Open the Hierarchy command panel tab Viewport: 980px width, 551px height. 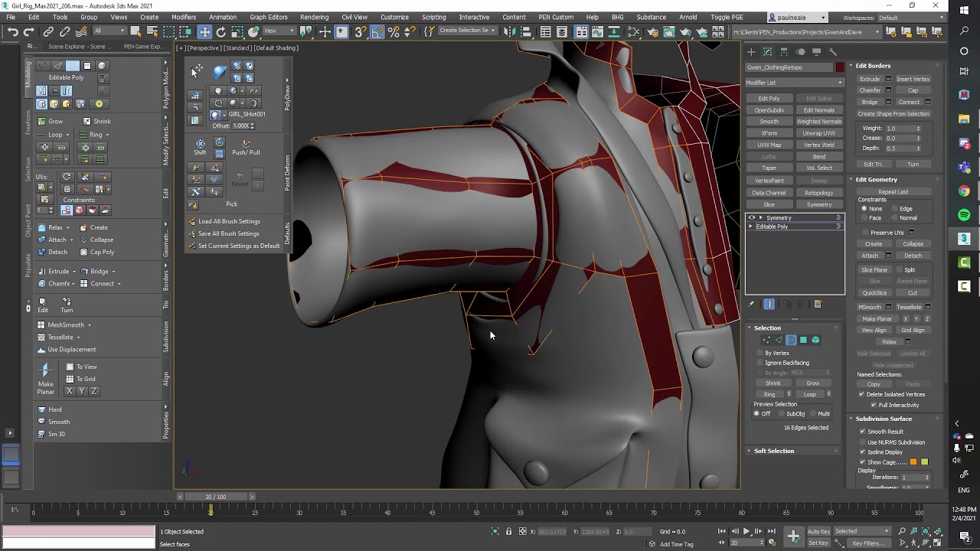click(x=784, y=52)
